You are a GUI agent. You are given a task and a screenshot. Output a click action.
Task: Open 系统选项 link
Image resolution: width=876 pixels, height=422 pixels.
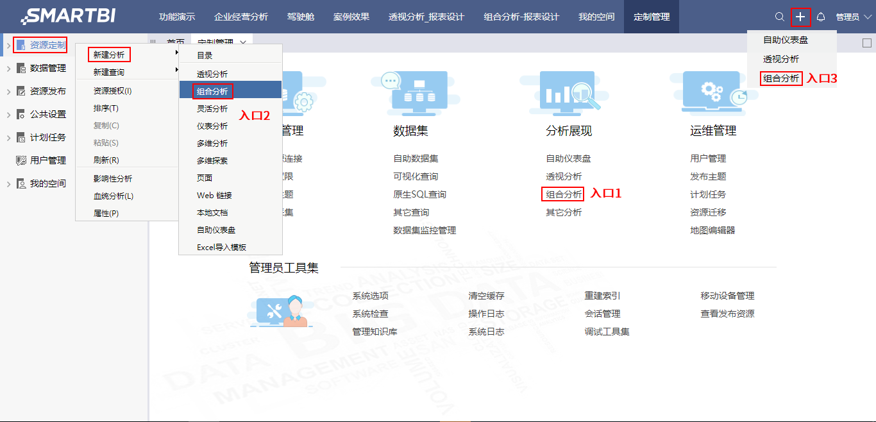click(x=371, y=296)
